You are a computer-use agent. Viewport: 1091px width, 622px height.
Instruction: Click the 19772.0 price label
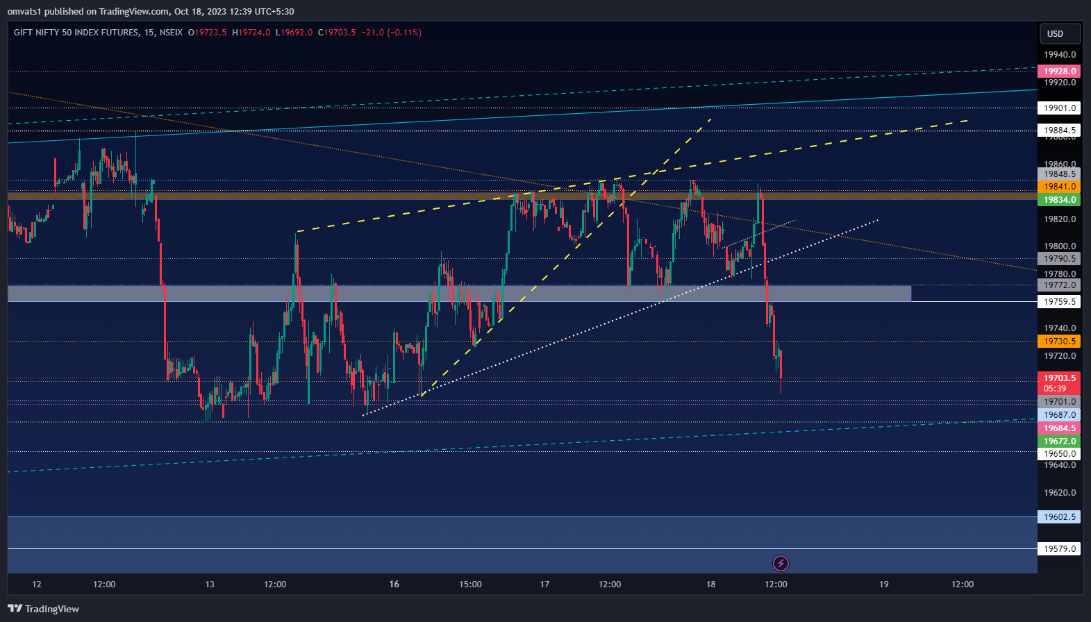click(x=1060, y=285)
